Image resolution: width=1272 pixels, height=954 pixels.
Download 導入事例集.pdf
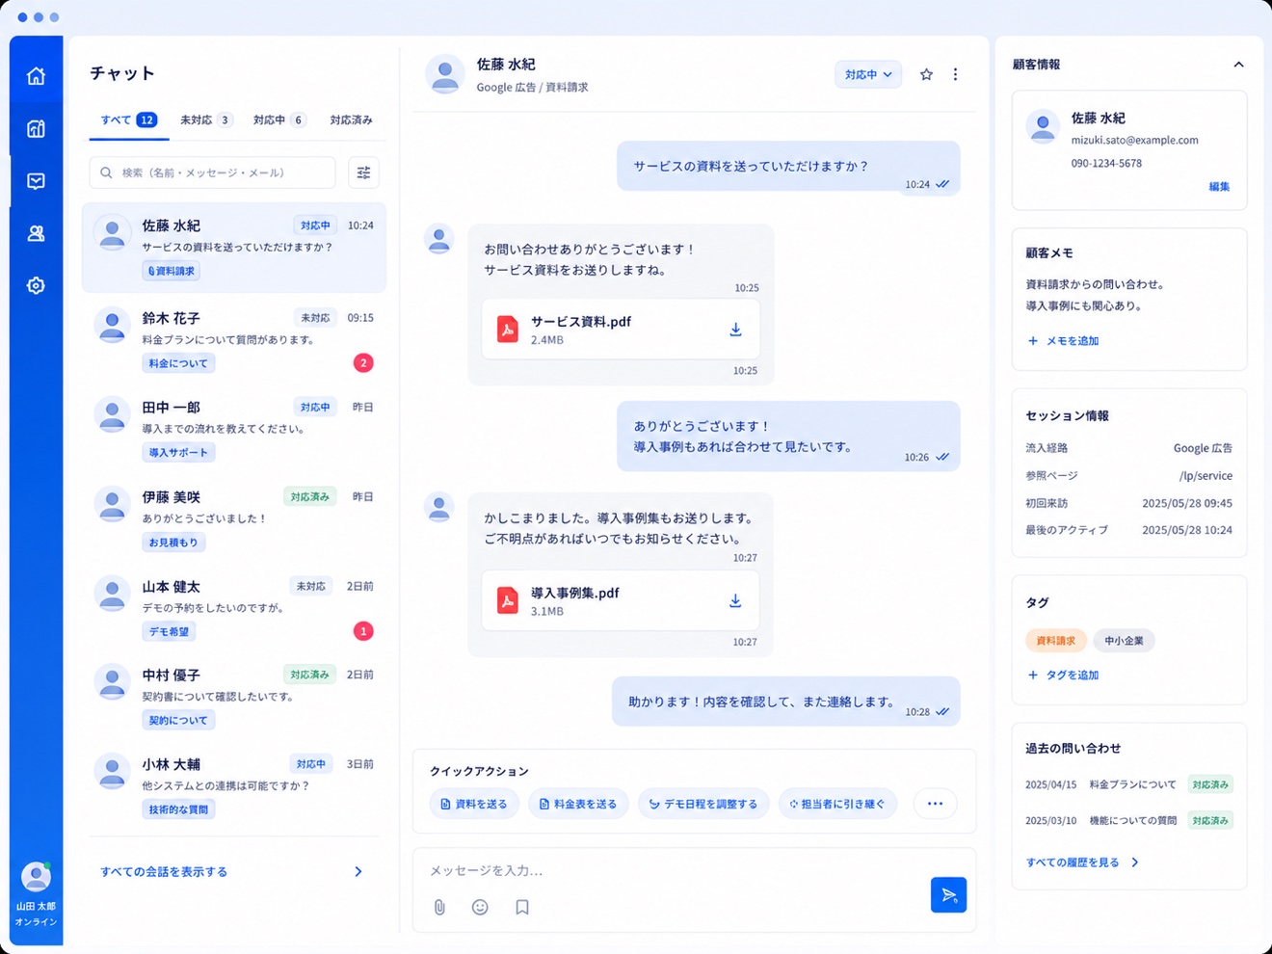point(735,600)
